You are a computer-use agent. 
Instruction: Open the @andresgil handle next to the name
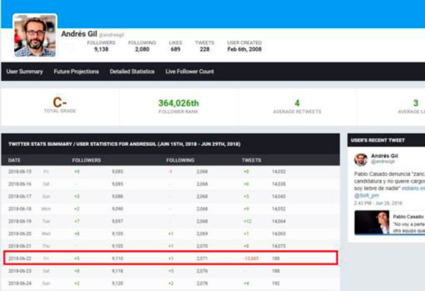[111, 35]
